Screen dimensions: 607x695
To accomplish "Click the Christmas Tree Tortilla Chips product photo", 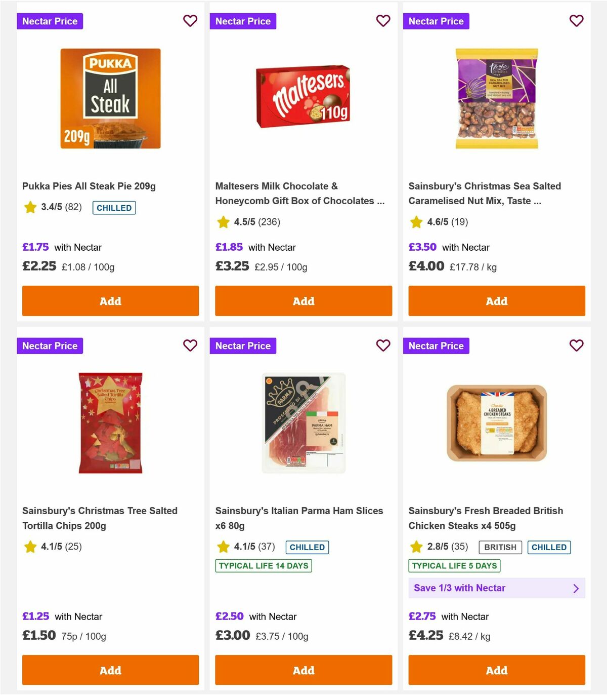I will click(109, 424).
